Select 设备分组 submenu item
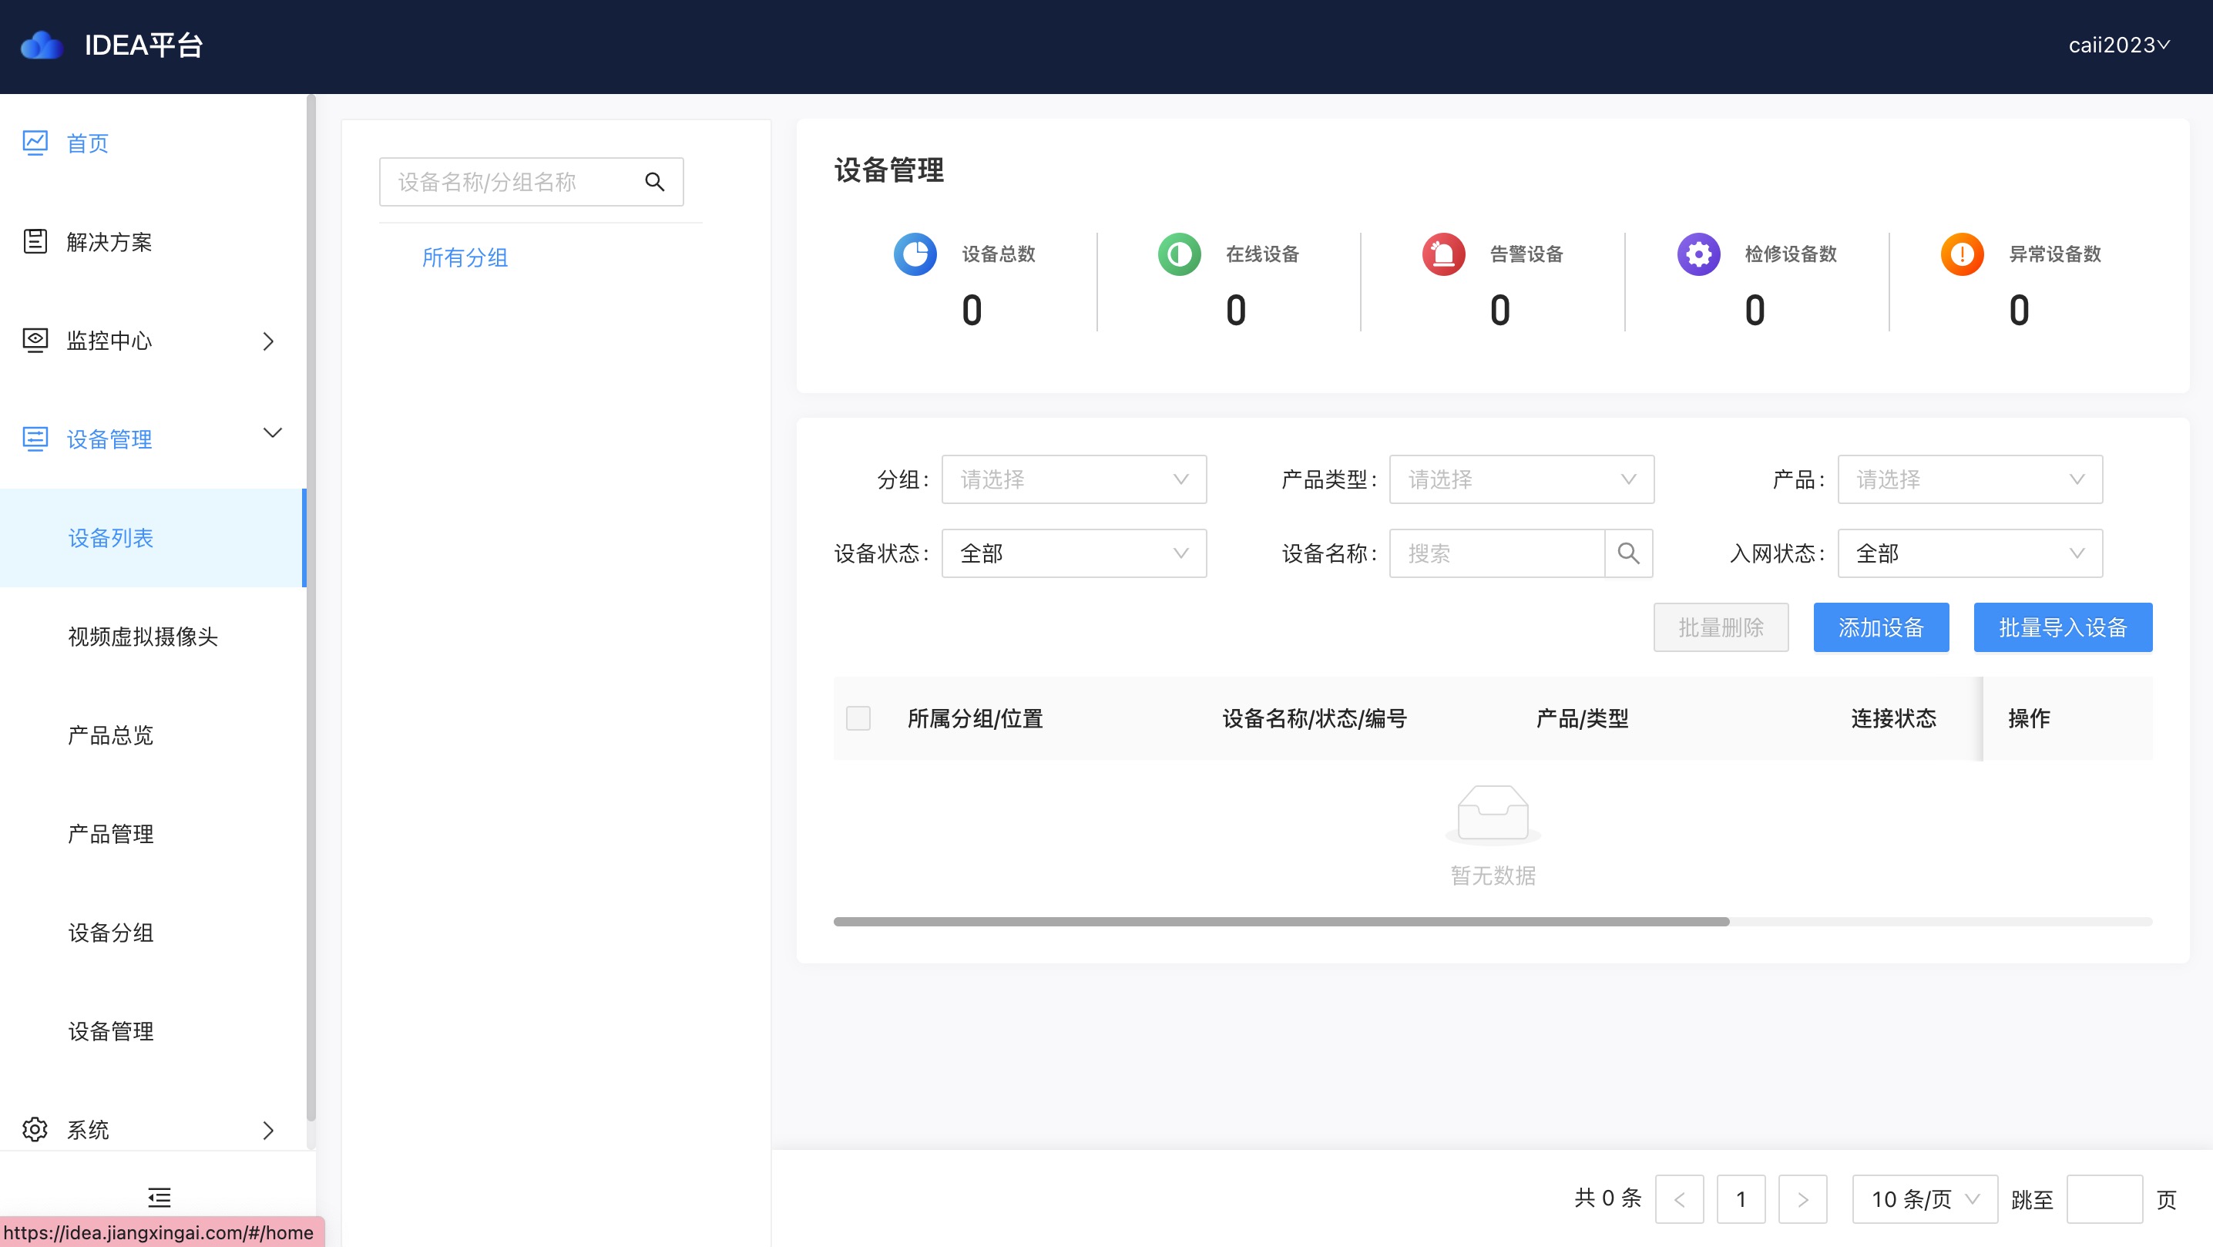 pyautogui.click(x=153, y=933)
